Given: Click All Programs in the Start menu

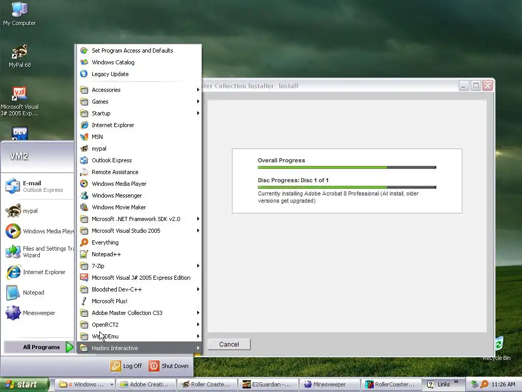Looking at the screenshot, I should (x=39, y=347).
